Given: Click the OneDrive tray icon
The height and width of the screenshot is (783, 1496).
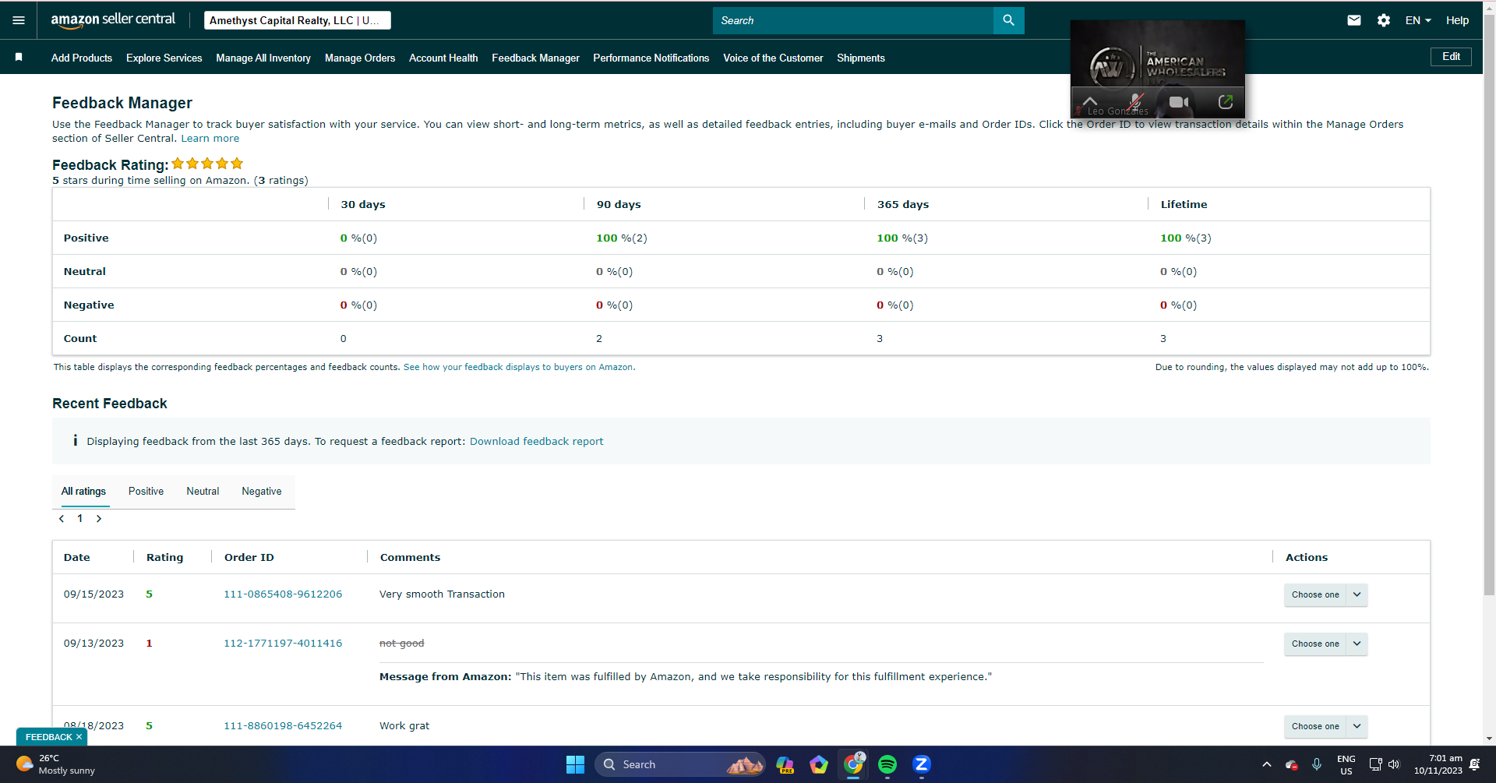Looking at the screenshot, I should [1291, 765].
